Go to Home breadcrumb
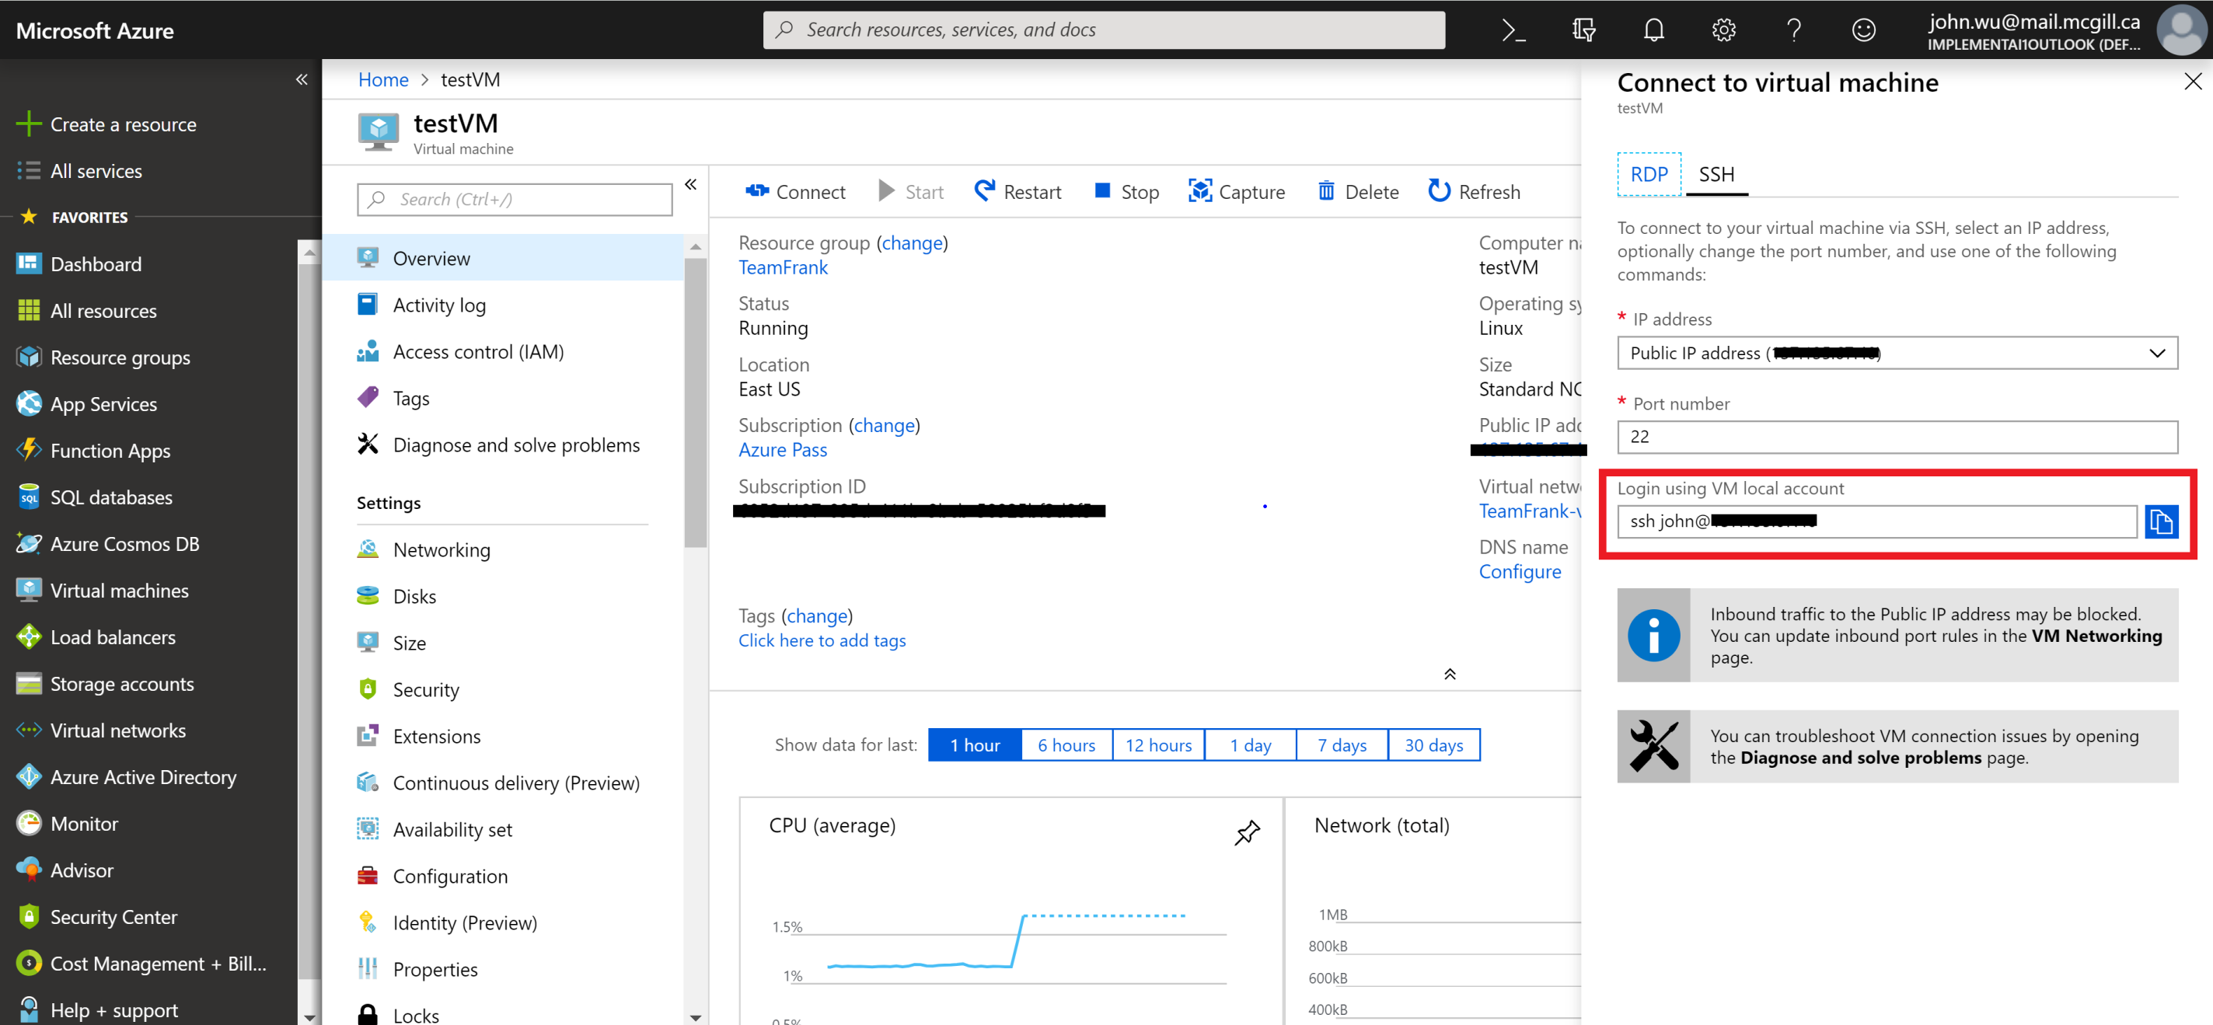Image resolution: width=2213 pixels, height=1025 pixels. (x=383, y=79)
